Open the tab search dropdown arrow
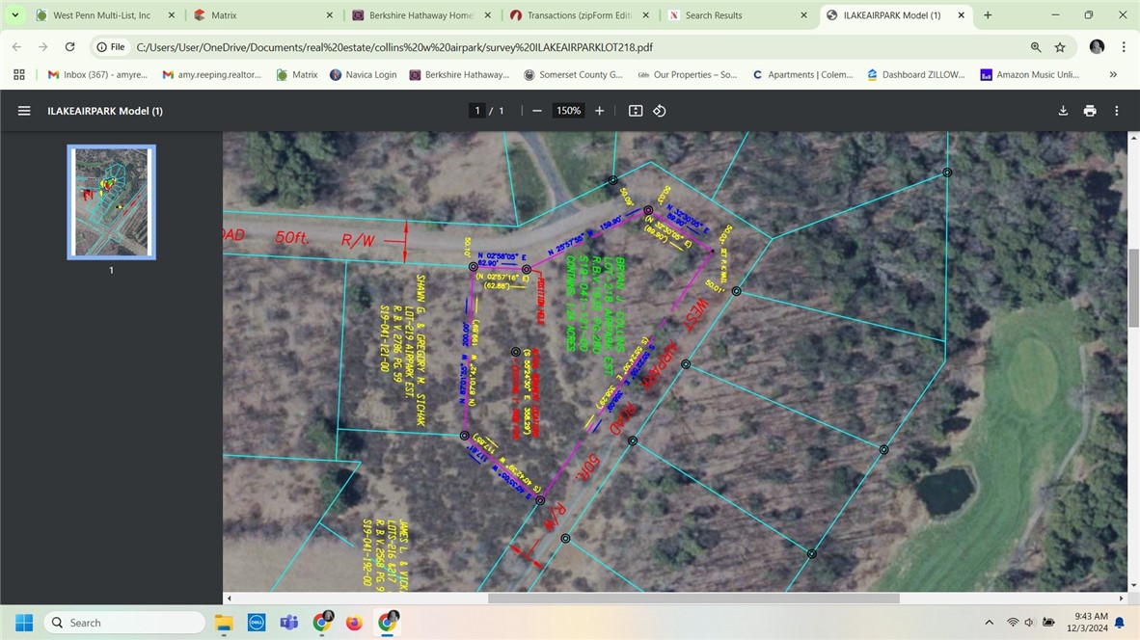1140x640 pixels. coord(15,15)
